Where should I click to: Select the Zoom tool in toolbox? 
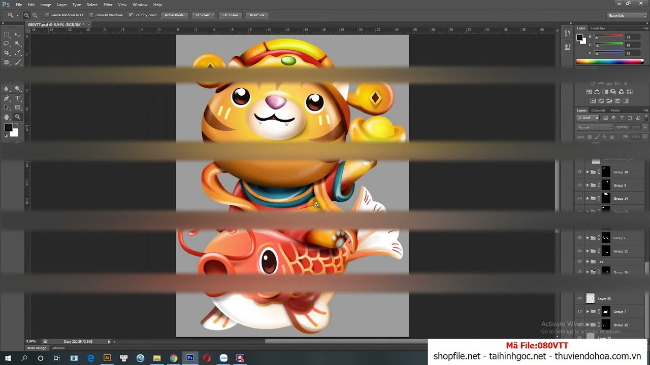pos(18,117)
